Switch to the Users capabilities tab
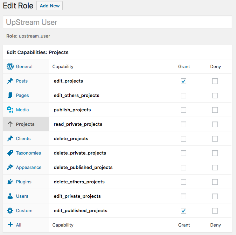This screenshot has height=235, width=236. [x=22, y=196]
